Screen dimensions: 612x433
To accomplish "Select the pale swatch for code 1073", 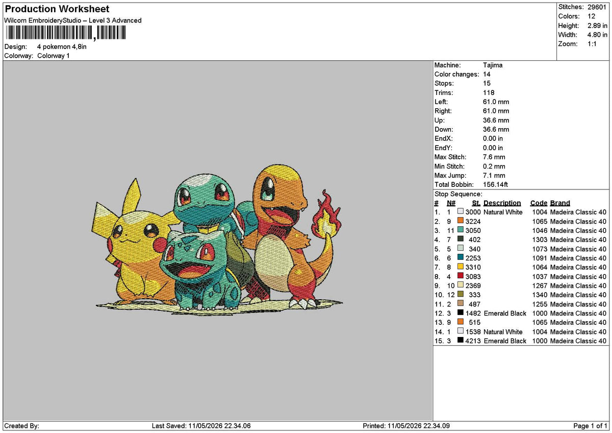I will tap(461, 249).
